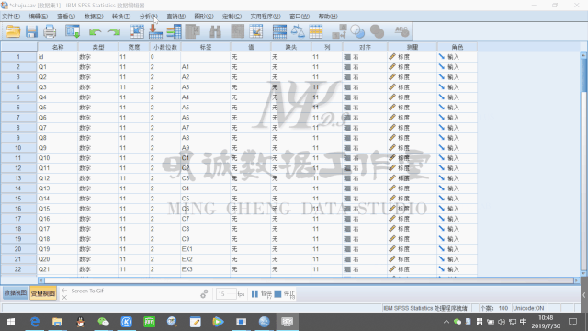This screenshot has height=331, width=588.
Task: Redo with the green right arrow icon
Action: (114, 32)
